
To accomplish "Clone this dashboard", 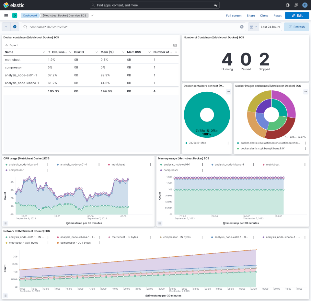I will [x=264, y=16].
